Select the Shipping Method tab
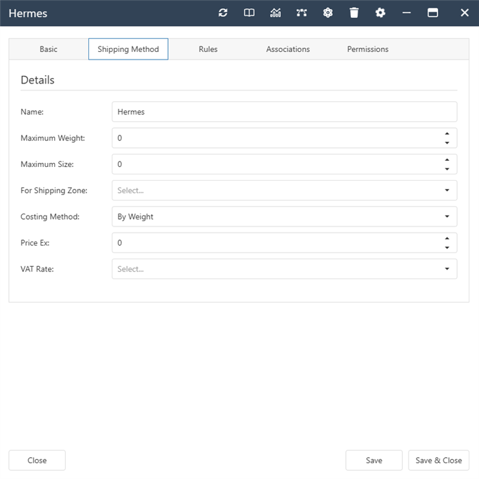This screenshot has height=479, width=479. tap(128, 49)
